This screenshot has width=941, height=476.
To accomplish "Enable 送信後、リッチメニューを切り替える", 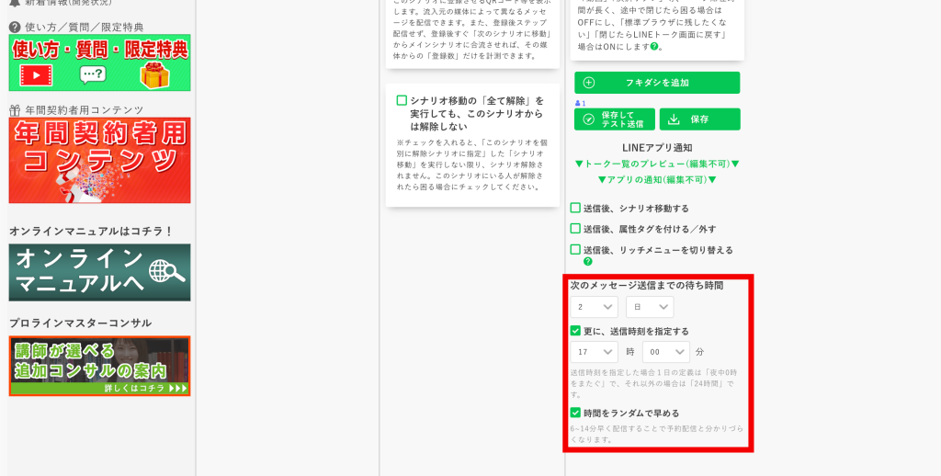I will point(575,249).
